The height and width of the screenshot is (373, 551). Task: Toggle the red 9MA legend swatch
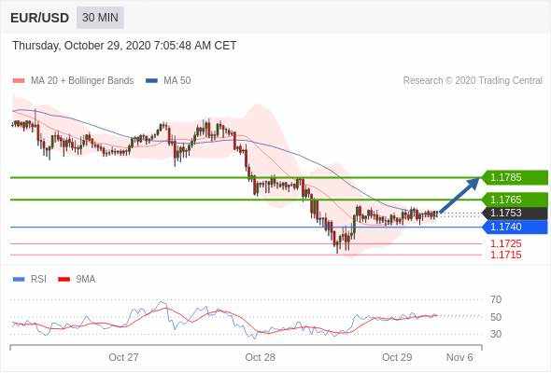coord(64,280)
